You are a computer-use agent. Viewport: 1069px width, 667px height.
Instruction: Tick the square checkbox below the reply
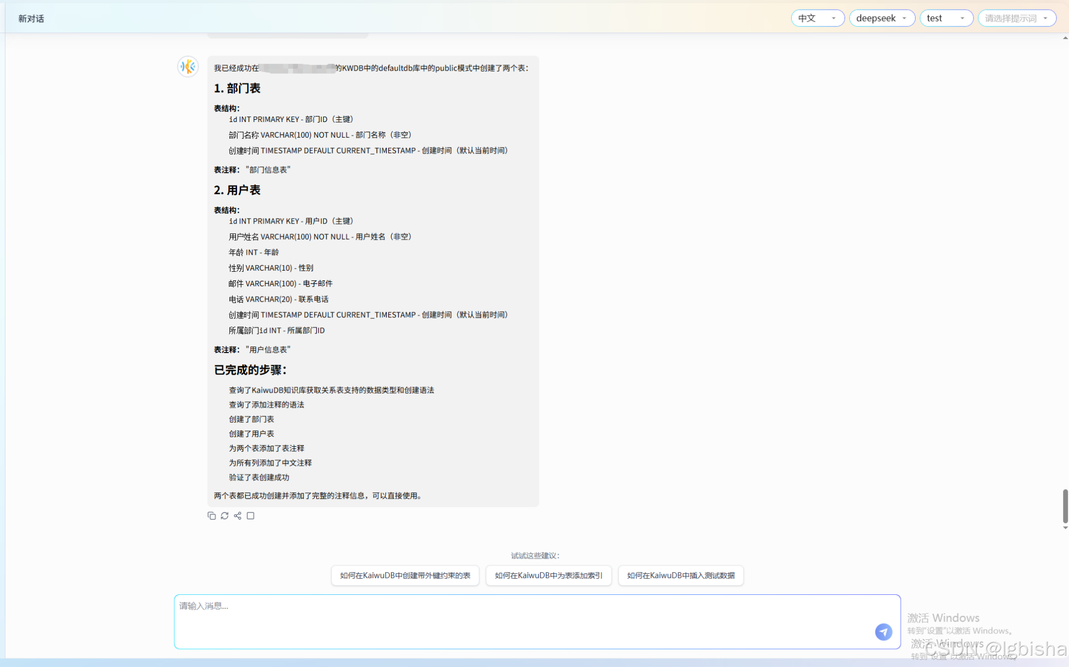[251, 516]
